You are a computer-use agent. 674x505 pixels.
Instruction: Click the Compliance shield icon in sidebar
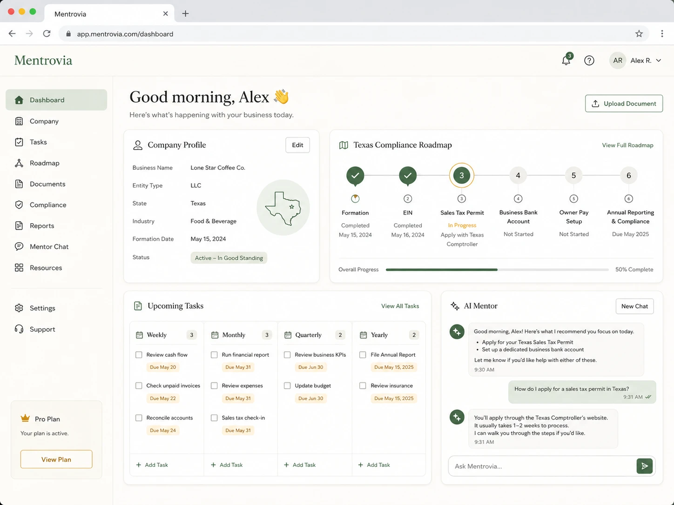click(19, 205)
